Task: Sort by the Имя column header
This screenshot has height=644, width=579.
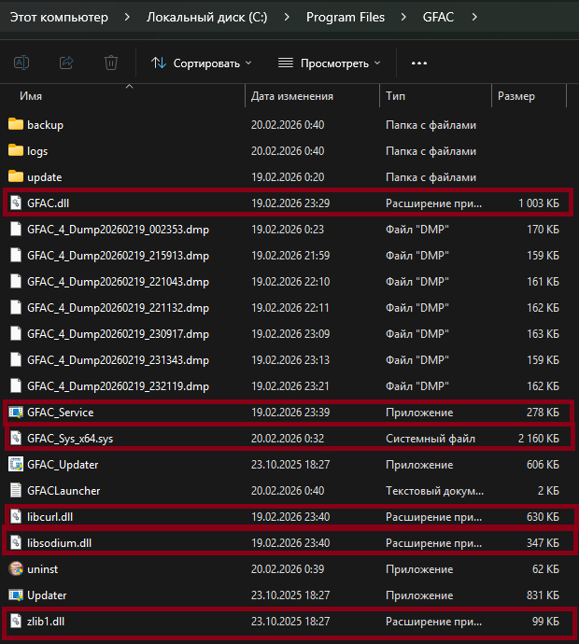Action: 31,96
